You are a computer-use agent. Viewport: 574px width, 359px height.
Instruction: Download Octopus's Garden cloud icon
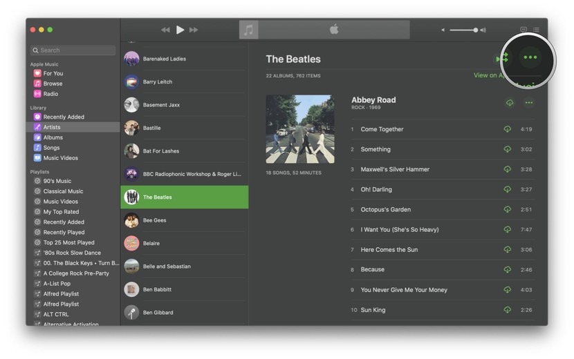pos(507,209)
